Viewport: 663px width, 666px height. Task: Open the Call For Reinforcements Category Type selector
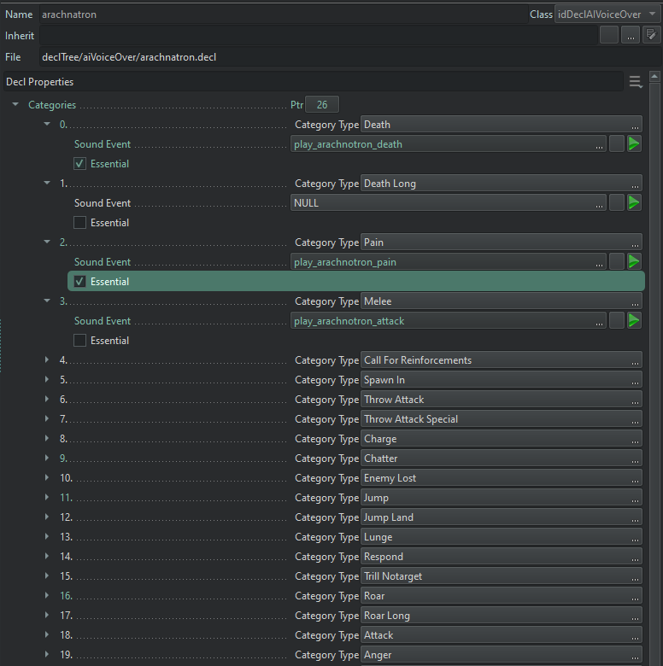[x=501, y=360]
